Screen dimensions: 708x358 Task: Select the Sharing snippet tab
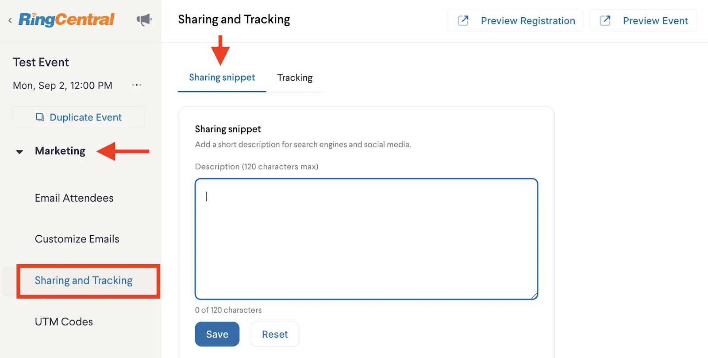pyautogui.click(x=222, y=78)
